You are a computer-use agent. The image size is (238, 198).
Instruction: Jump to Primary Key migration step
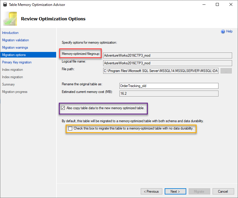[17, 62]
